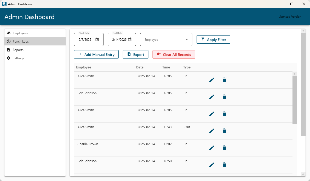The image size is (310, 181).
Task: Delete Alice Smith's 15:43 Out record
Action: pyautogui.click(x=224, y=131)
